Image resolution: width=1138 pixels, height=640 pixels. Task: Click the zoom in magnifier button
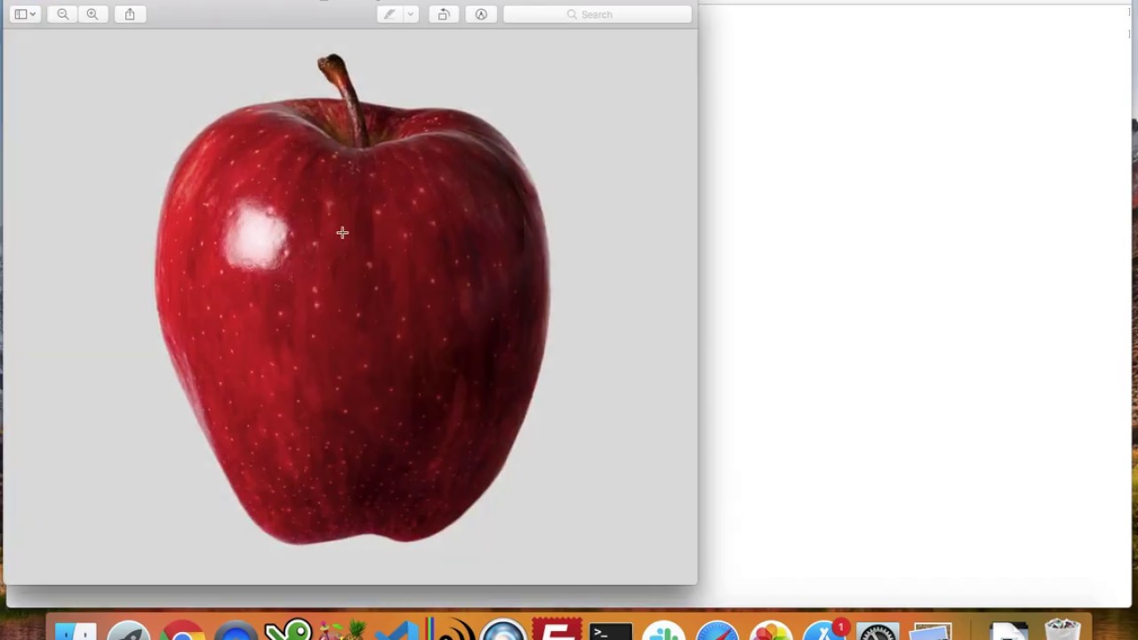[x=92, y=14]
